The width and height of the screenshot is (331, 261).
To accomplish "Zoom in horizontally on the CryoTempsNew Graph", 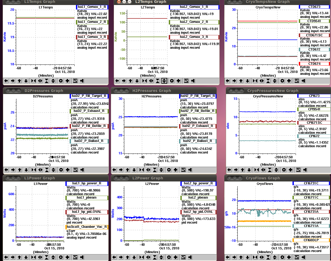I will 255,81.
